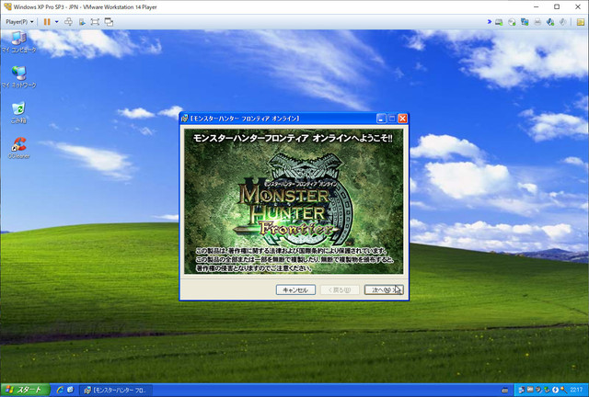Open the My Computer desktop icon
Viewport: 589px width, 397px height.
click(x=18, y=42)
